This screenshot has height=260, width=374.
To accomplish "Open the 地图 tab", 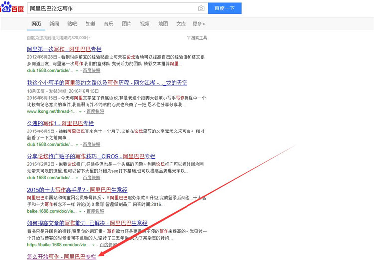I will [x=163, y=24].
